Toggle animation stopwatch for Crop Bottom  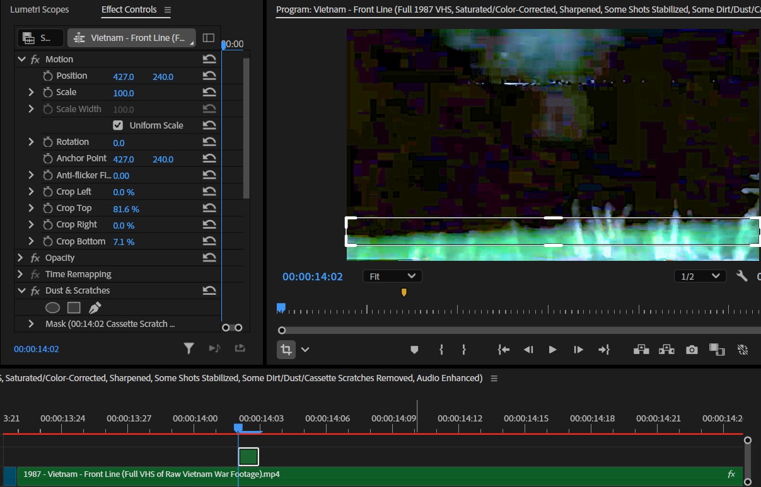click(x=48, y=241)
